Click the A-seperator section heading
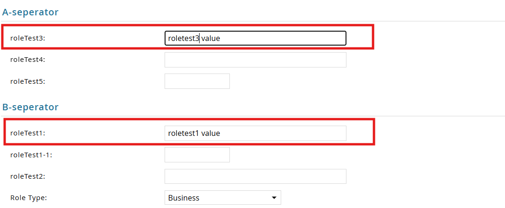This screenshot has width=505, height=208. (30, 12)
